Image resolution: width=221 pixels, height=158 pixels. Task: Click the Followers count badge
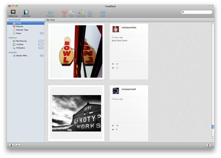(41, 48)
